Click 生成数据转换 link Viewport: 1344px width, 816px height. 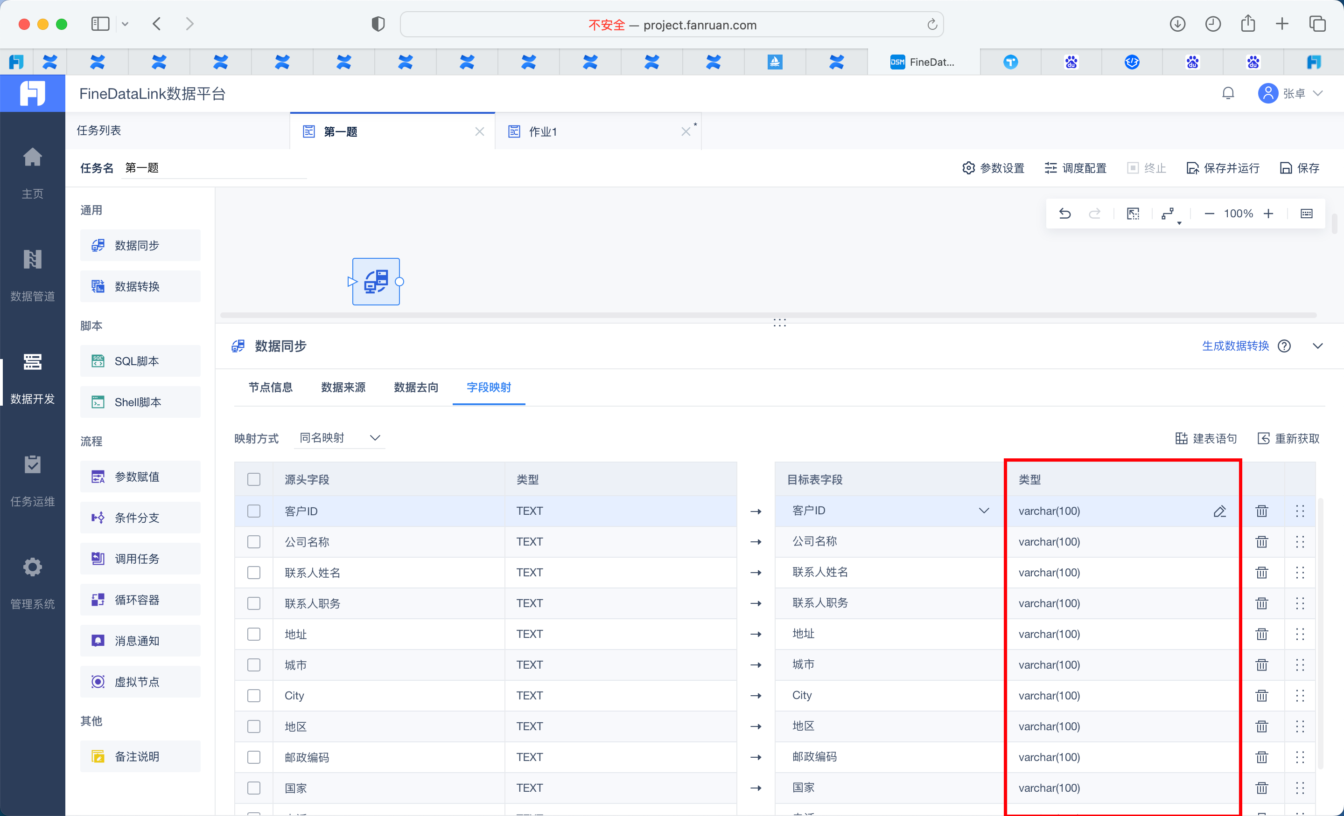pos(1235,346)
